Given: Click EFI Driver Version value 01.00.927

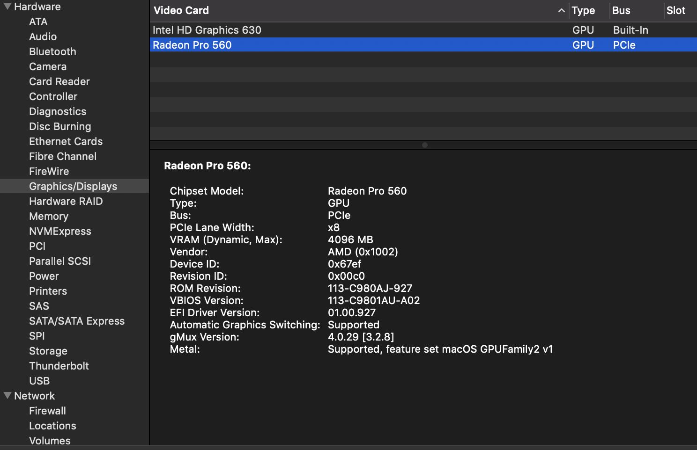Looking at the screenshot, I should coord(352,312).
